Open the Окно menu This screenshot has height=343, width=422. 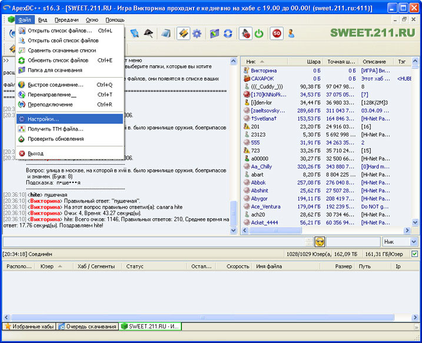click(92, 20)
